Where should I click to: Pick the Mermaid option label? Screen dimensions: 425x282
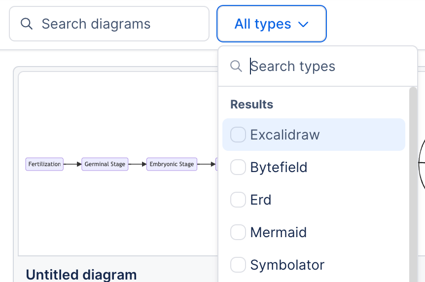(x=279, y=232)
